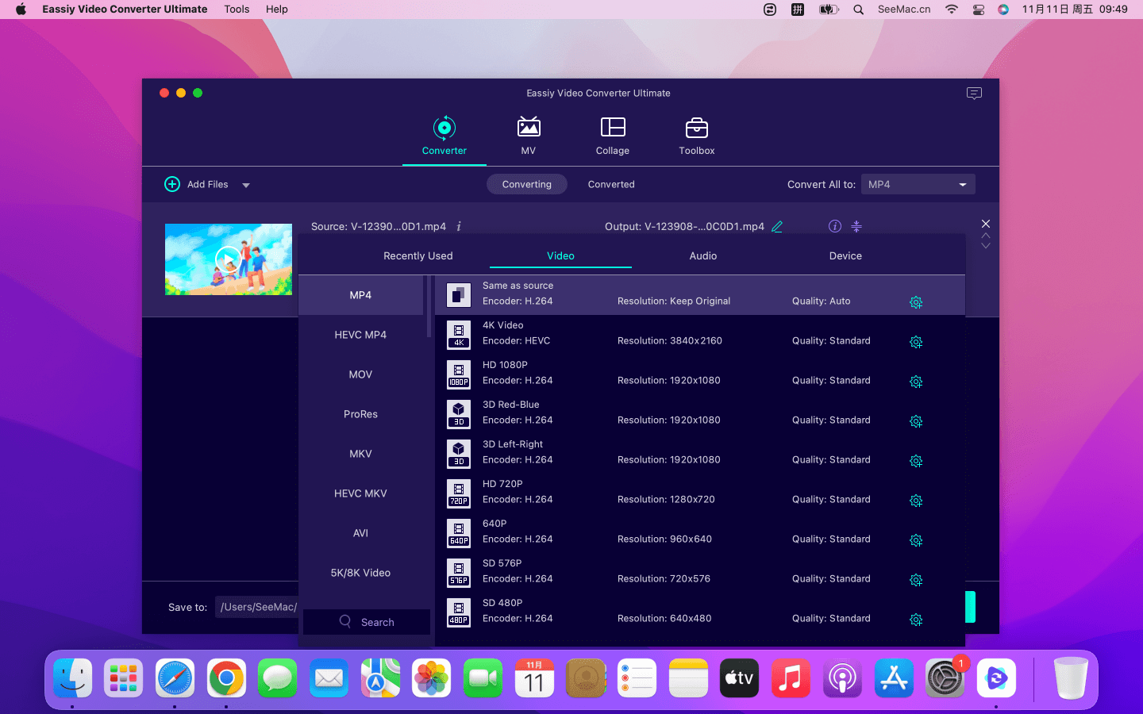Screen dimensions: 1143x714
Task: Open the Toolbox module icon
Action: (696, 128)
